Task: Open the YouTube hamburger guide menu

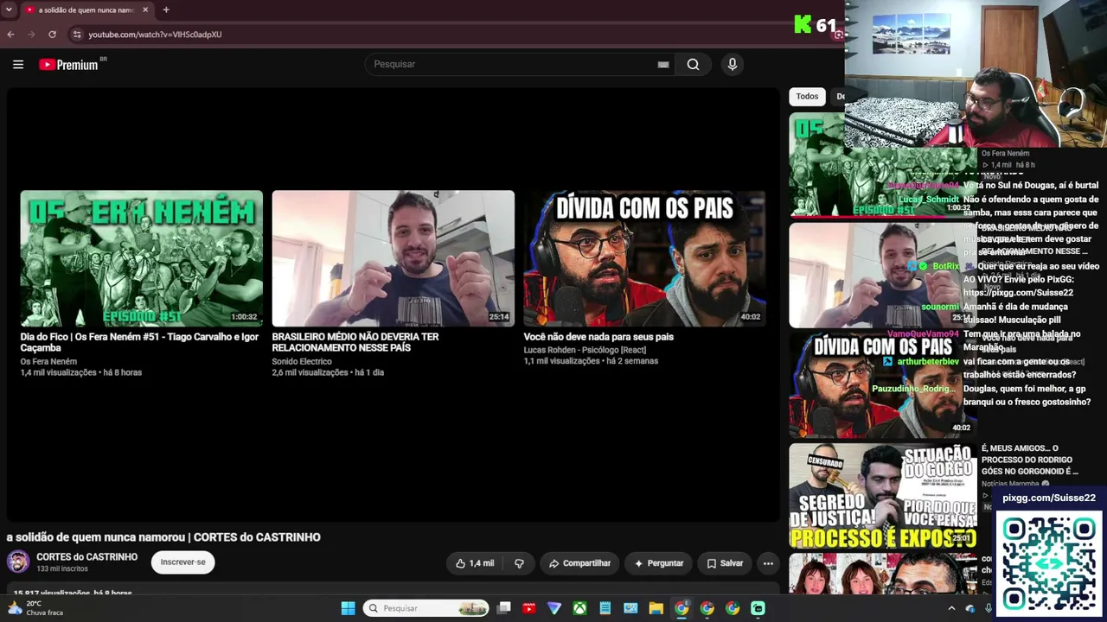Action: click(17, 64)
